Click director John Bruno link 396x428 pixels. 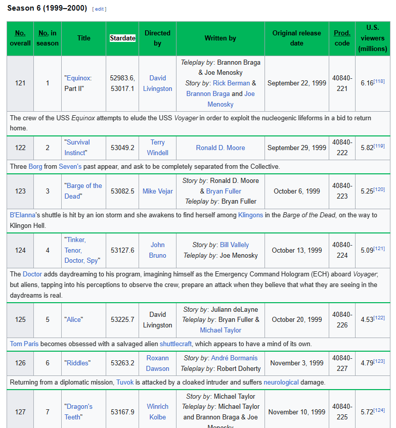click(158, 250)
